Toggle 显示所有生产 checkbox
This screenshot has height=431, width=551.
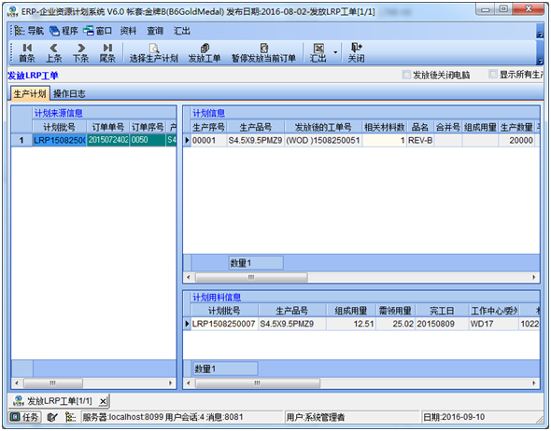coord(493,75)
